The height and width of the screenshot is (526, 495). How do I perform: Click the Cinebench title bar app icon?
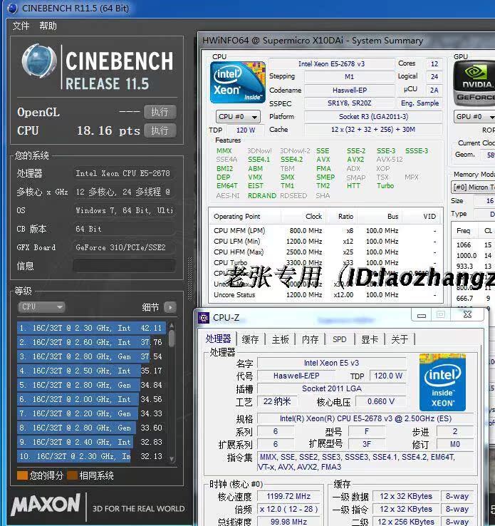coord(12,8)
